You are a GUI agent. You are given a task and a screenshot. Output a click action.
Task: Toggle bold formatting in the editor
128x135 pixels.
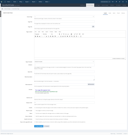pyautogui.click(x=60, y=34)
